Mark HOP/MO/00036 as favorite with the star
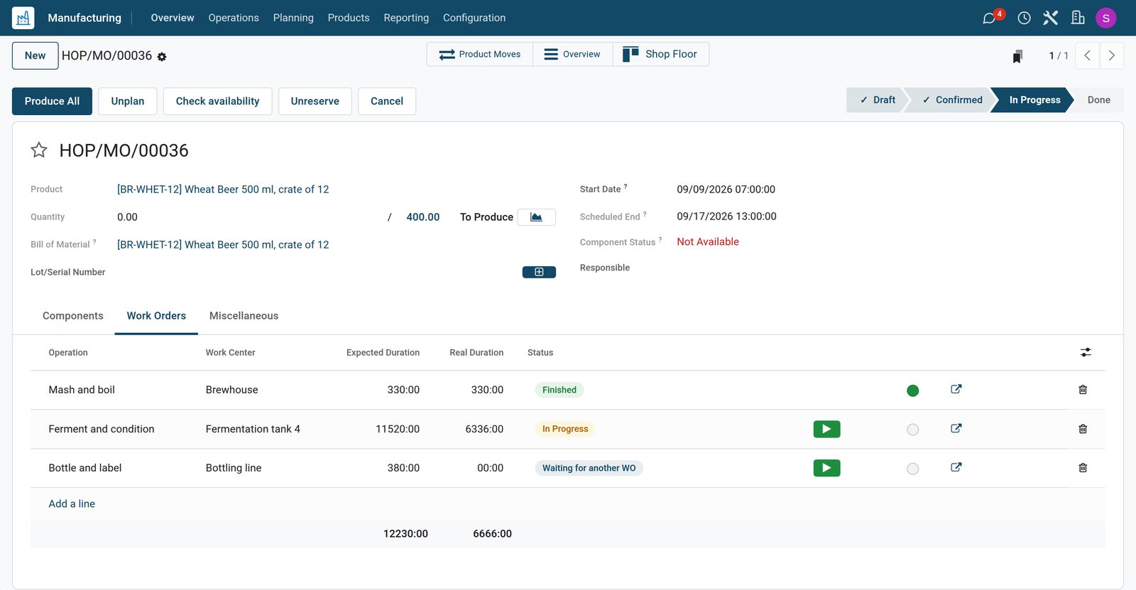The height and width of the screenshot is (590, 1136). [x=39, y=150]
